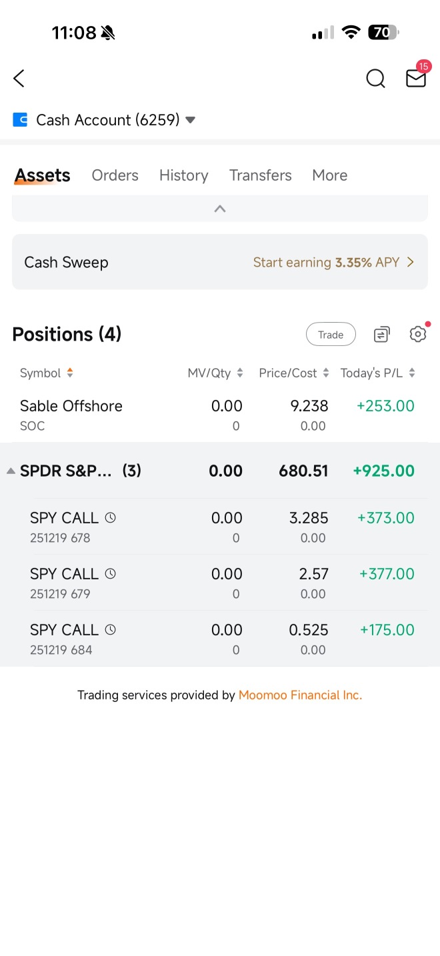440x956 pixels.
Task: Switch to the Orders tab
Action: 115,175
